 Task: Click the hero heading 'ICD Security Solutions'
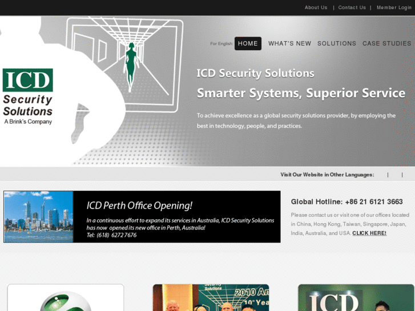pyautogui.click(x=255, y=73)
